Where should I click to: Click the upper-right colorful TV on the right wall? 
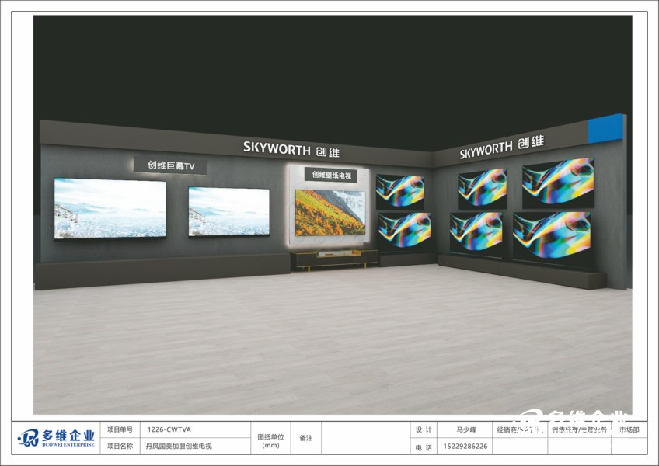[x=558, y=182]
